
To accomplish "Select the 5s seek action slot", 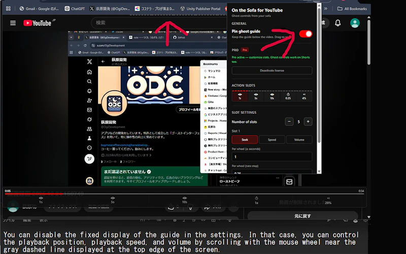I will 256,96.
